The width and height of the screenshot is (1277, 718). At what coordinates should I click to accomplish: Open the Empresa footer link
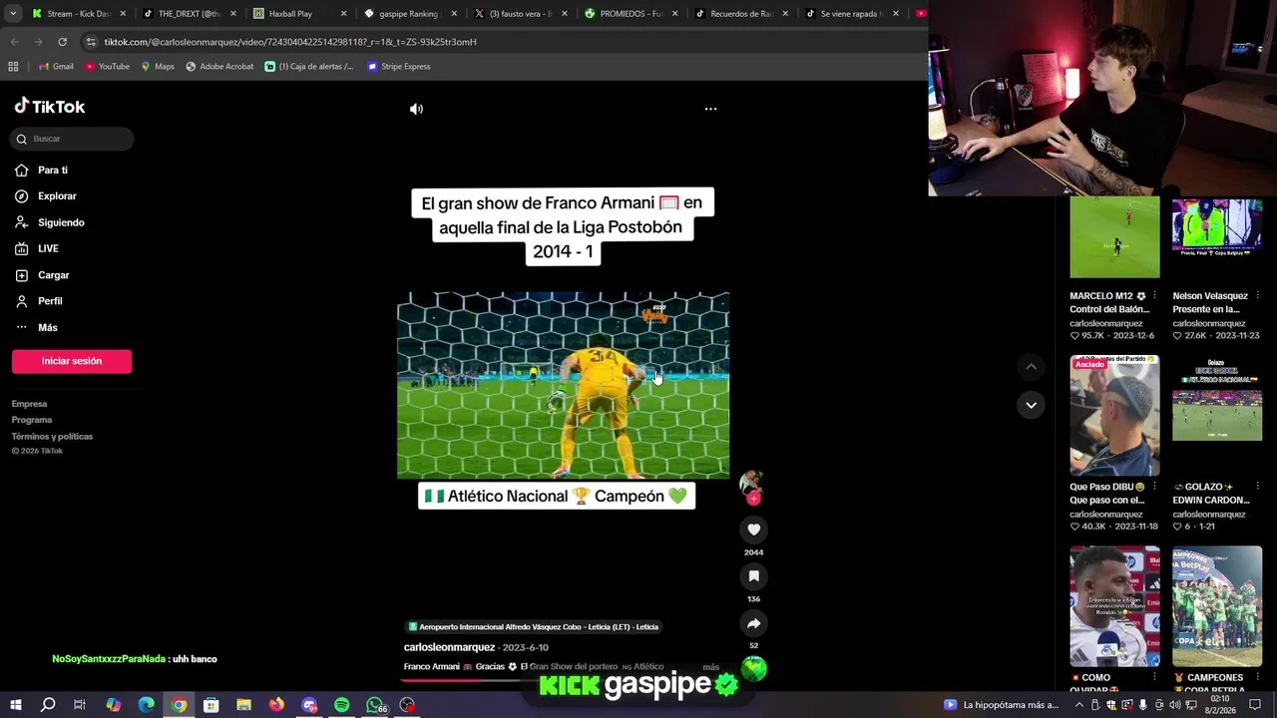[29, 404]
